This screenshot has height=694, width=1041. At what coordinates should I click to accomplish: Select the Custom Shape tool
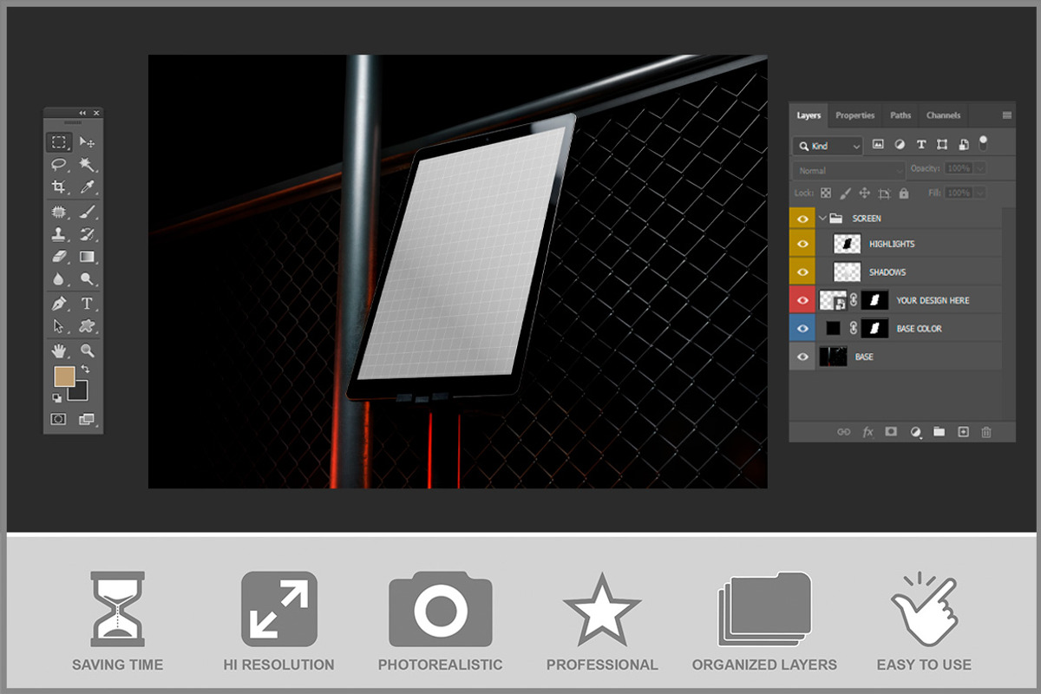87,326
